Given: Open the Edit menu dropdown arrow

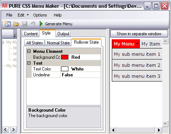Looking at the screenshot, I should (28, 15).
